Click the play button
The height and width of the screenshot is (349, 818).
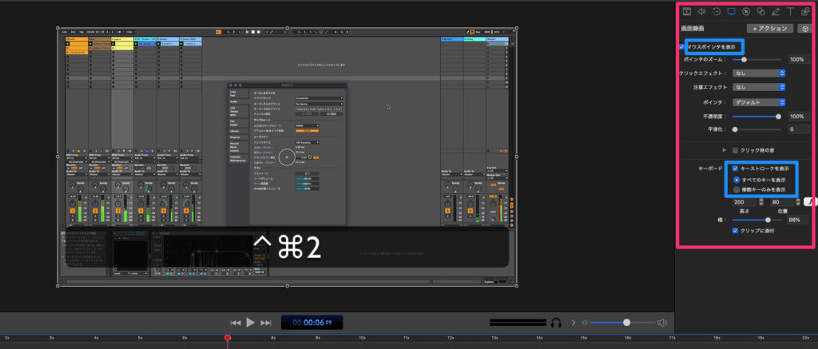click(x=250, y=322)
